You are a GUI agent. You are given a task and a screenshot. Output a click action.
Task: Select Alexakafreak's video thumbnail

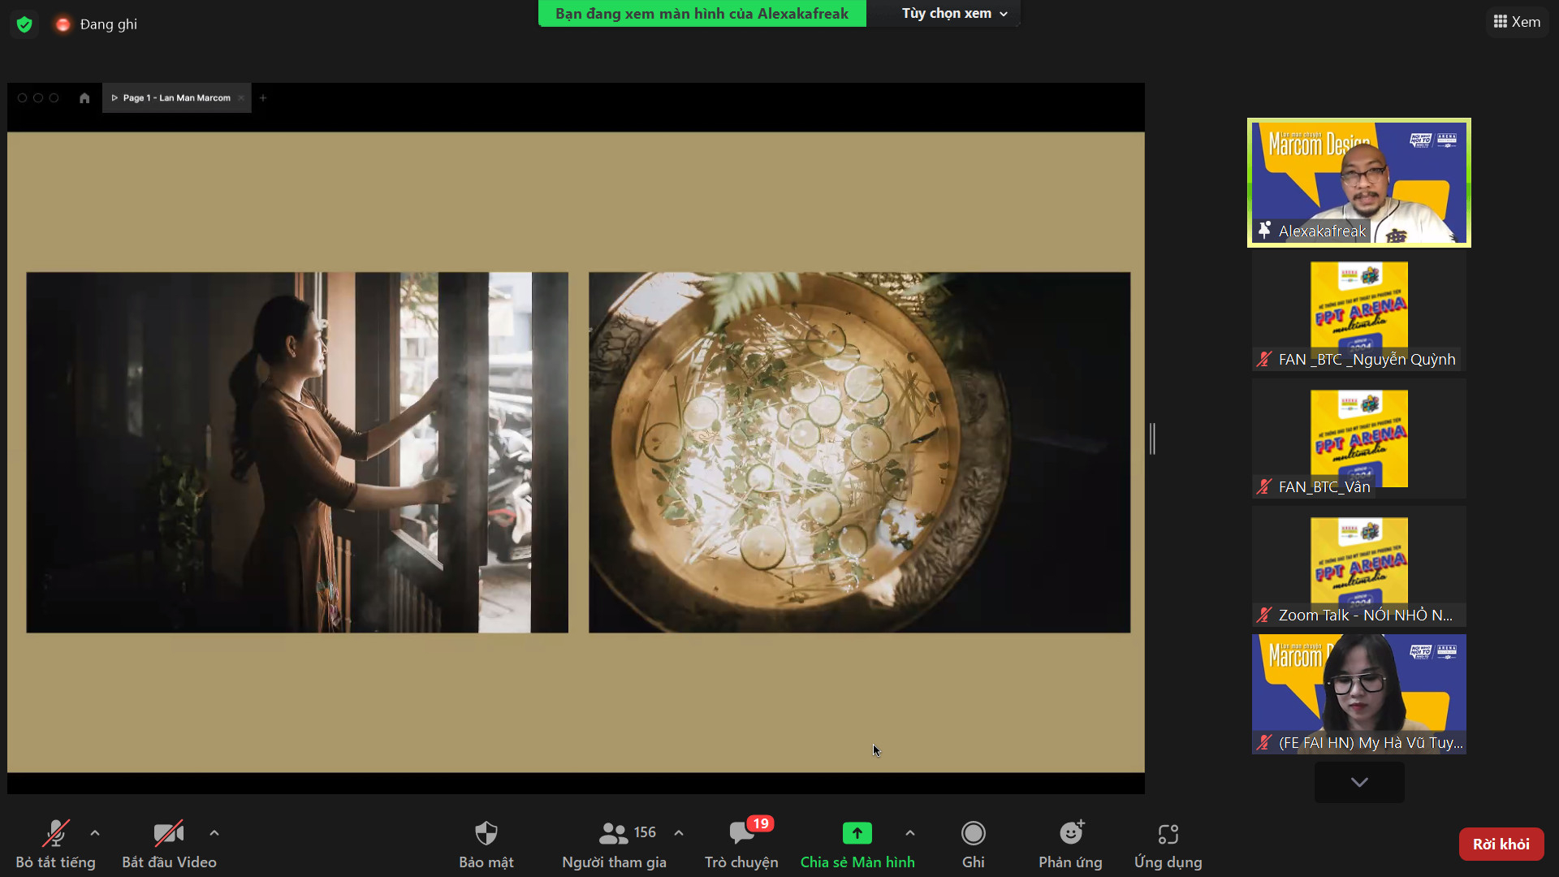point(1359,183)
